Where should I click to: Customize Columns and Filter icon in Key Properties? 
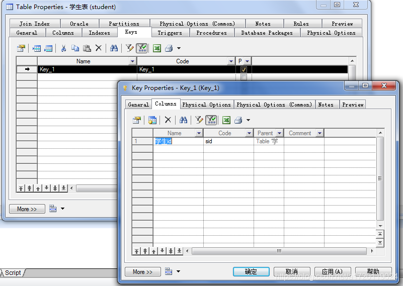click(199, 120)
